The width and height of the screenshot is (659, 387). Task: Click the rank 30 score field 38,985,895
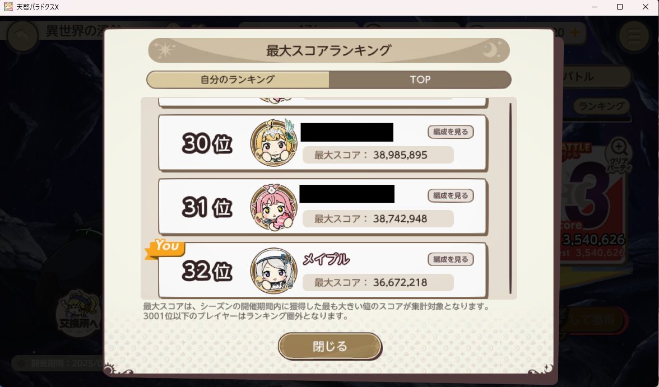tap(378, 155)
